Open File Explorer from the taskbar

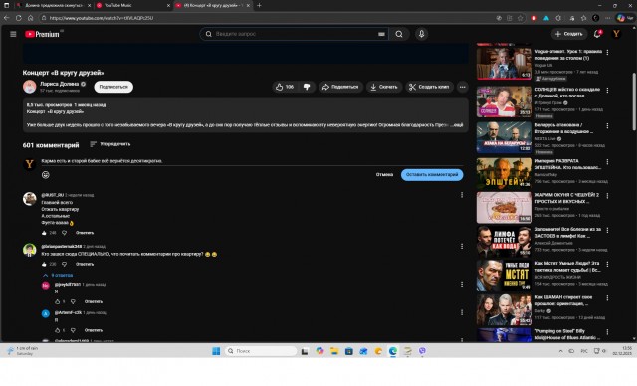point(334,351)
